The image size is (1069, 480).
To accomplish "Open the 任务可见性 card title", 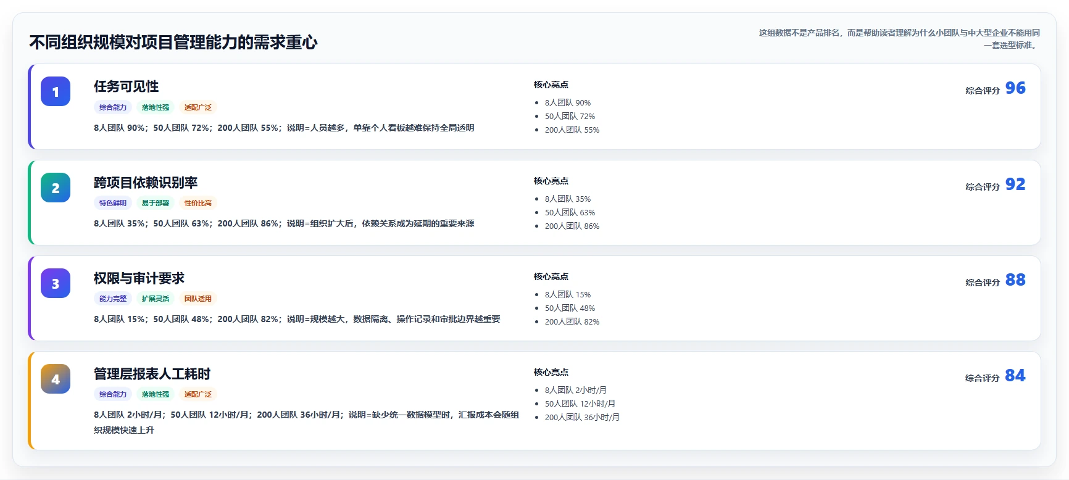I will click(127, 86).
